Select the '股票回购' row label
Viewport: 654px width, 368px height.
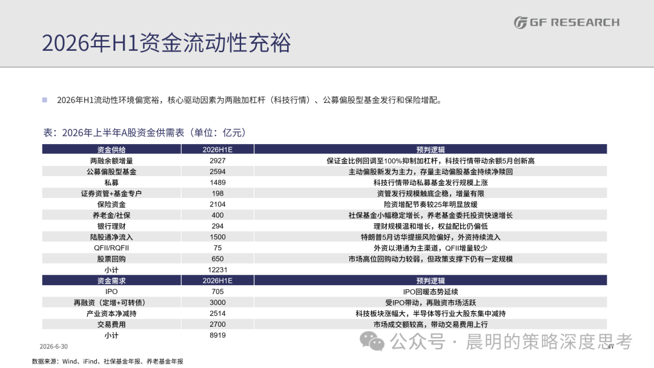pyautogui.click(x=111, y=259)
